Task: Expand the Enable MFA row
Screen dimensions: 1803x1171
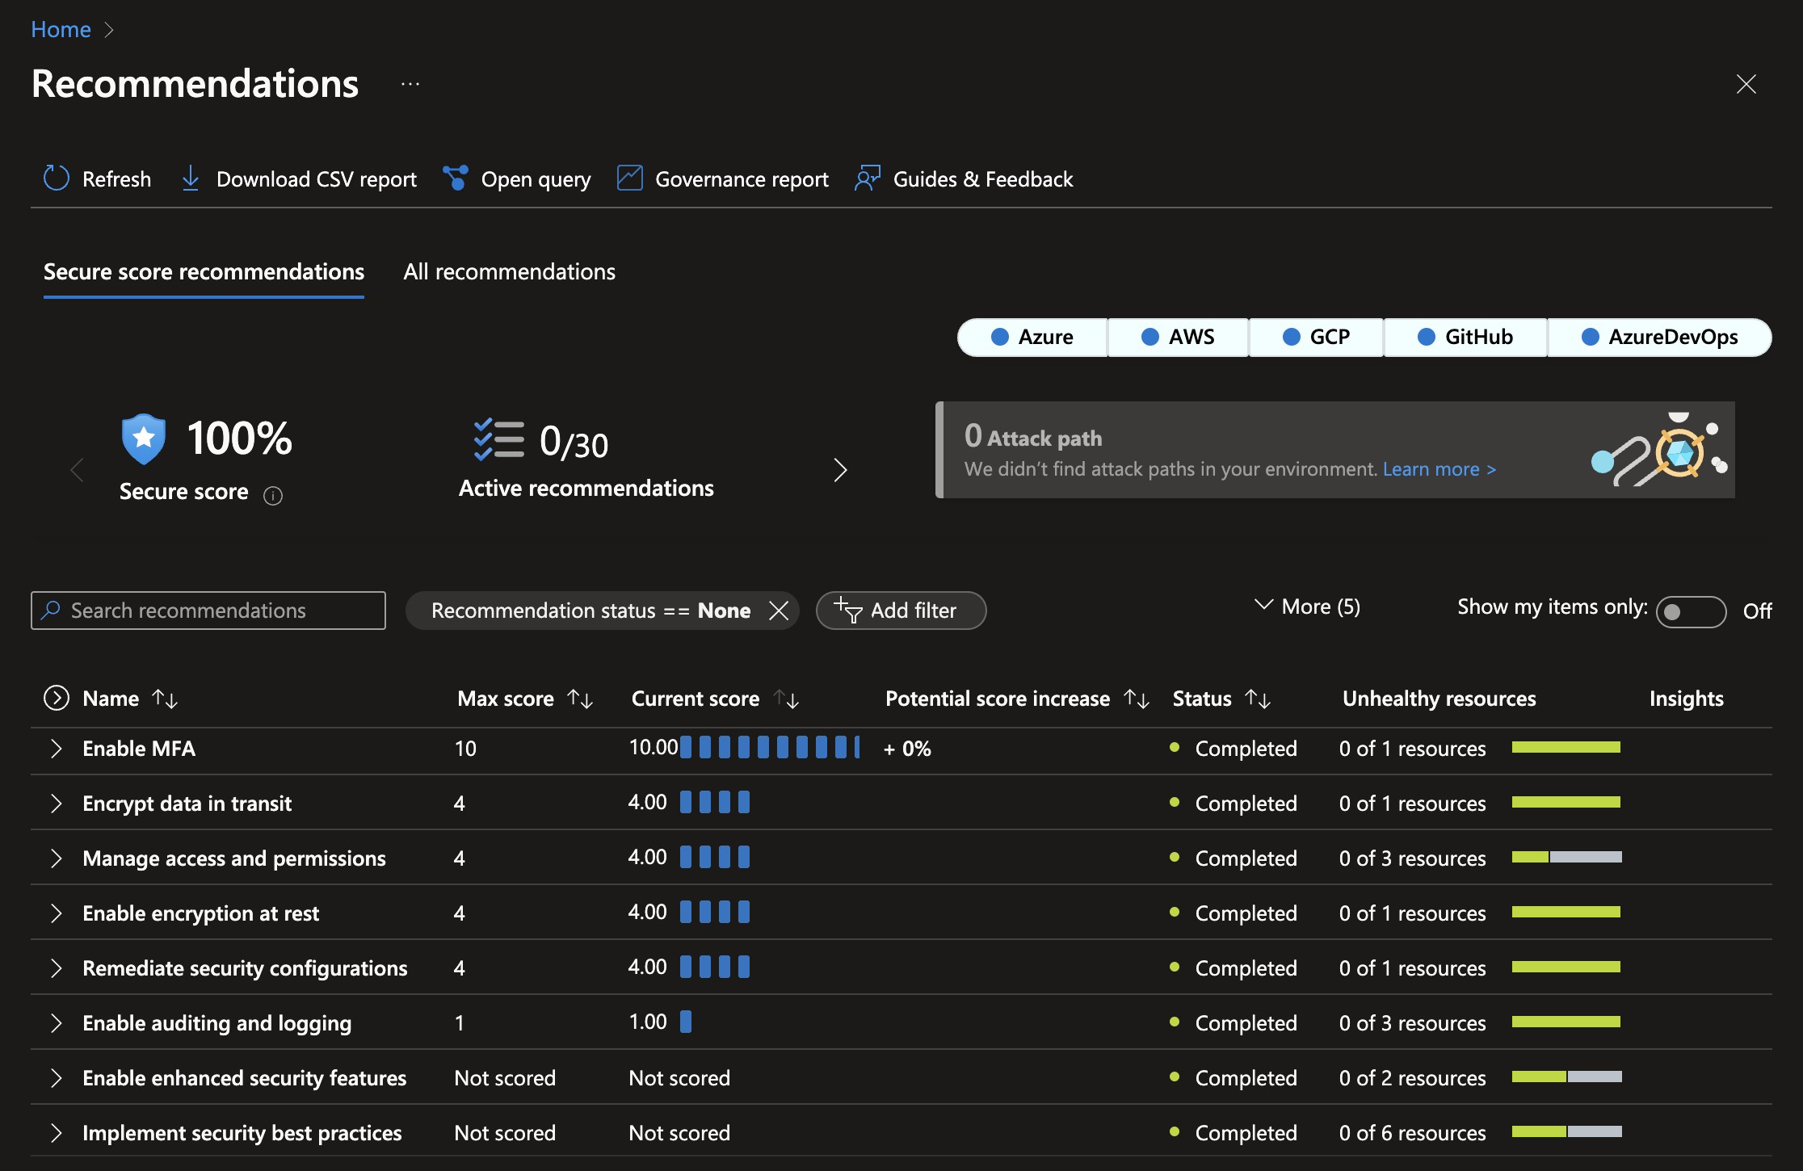Action: coord(56,749)
